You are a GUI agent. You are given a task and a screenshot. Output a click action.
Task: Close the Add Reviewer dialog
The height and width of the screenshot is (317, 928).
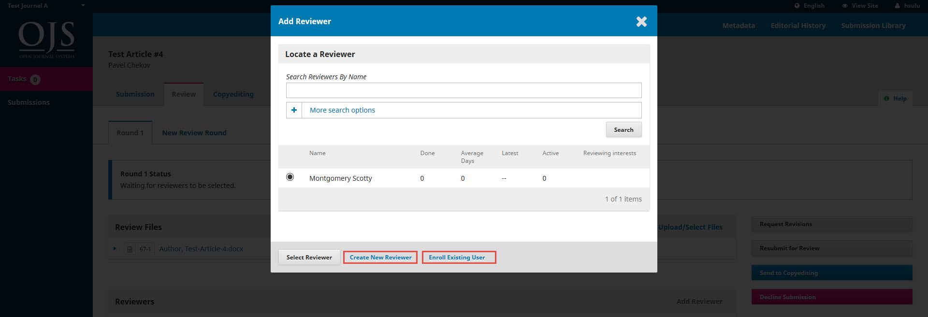pos(641,21)
